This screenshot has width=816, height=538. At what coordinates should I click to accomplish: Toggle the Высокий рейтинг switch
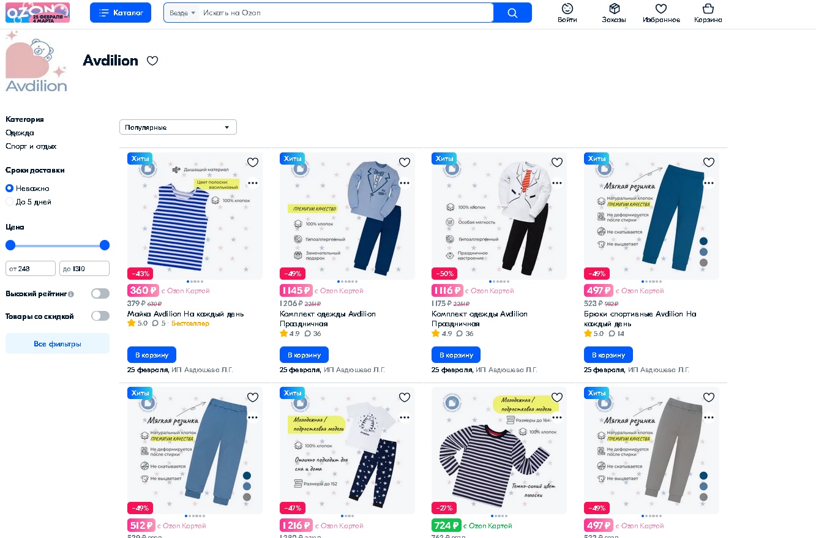click(x=100, y=294)
